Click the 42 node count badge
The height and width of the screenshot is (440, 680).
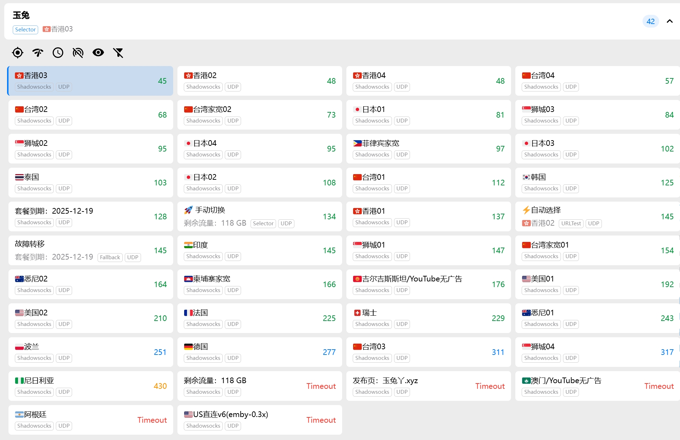(650, 21)
